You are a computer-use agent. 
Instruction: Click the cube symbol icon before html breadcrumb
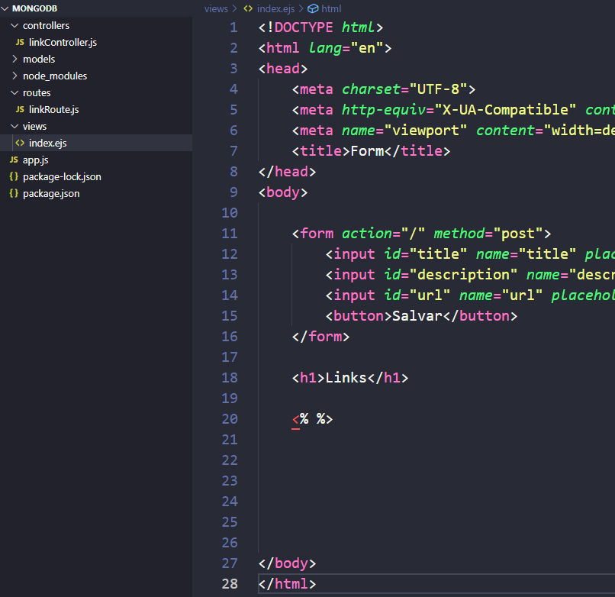point(313,8)
